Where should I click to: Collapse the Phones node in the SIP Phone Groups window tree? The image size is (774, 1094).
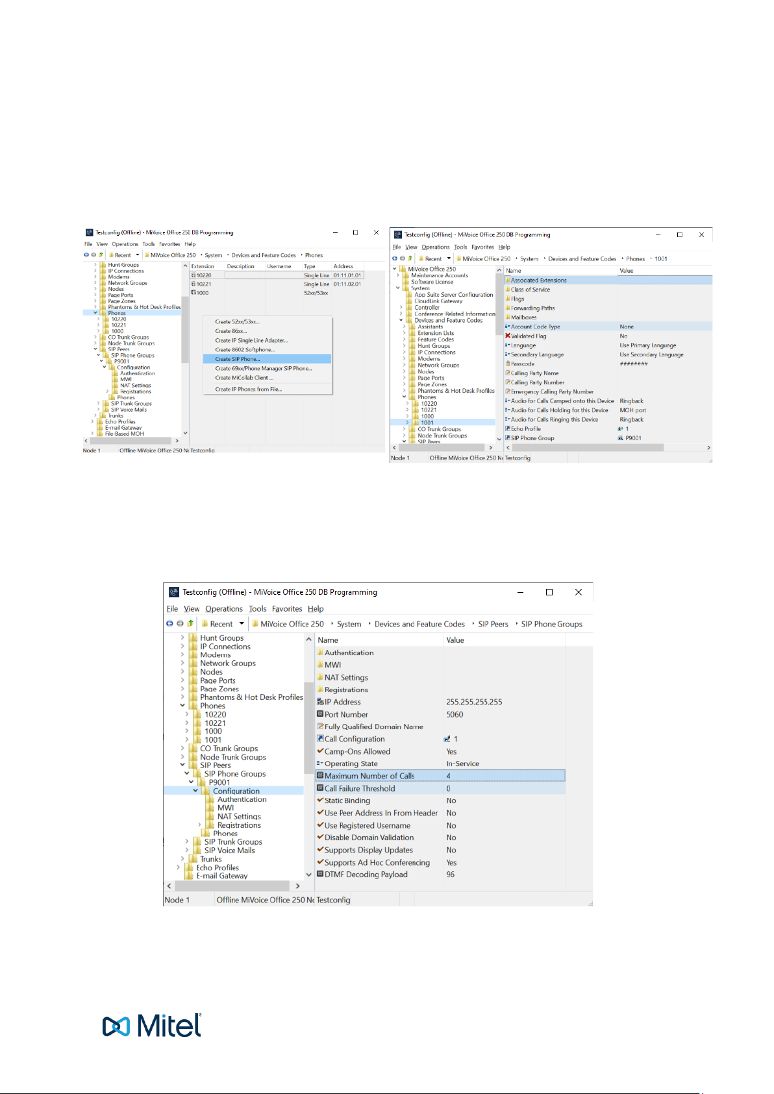(x=182, y=706)
